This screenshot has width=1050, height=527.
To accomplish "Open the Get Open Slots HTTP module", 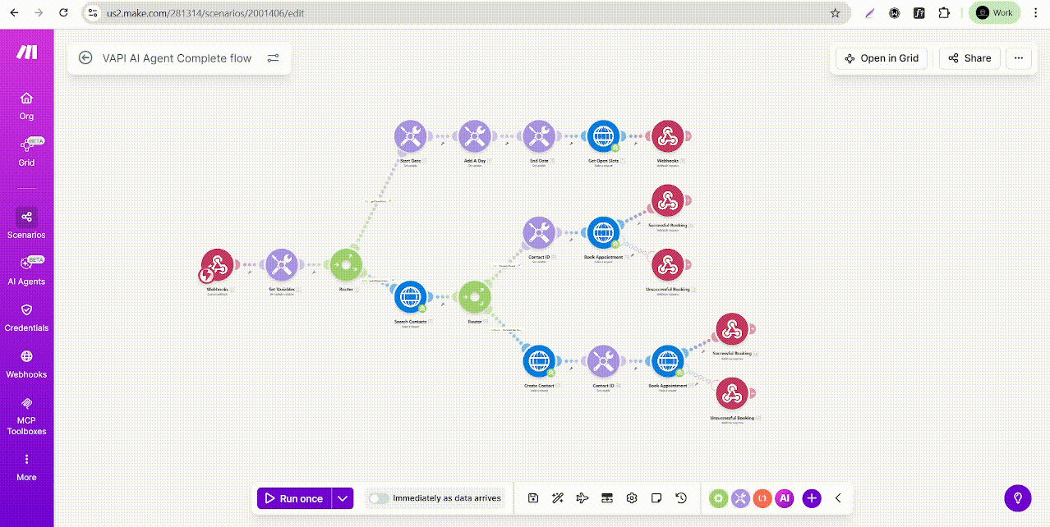I will point(603,137).
